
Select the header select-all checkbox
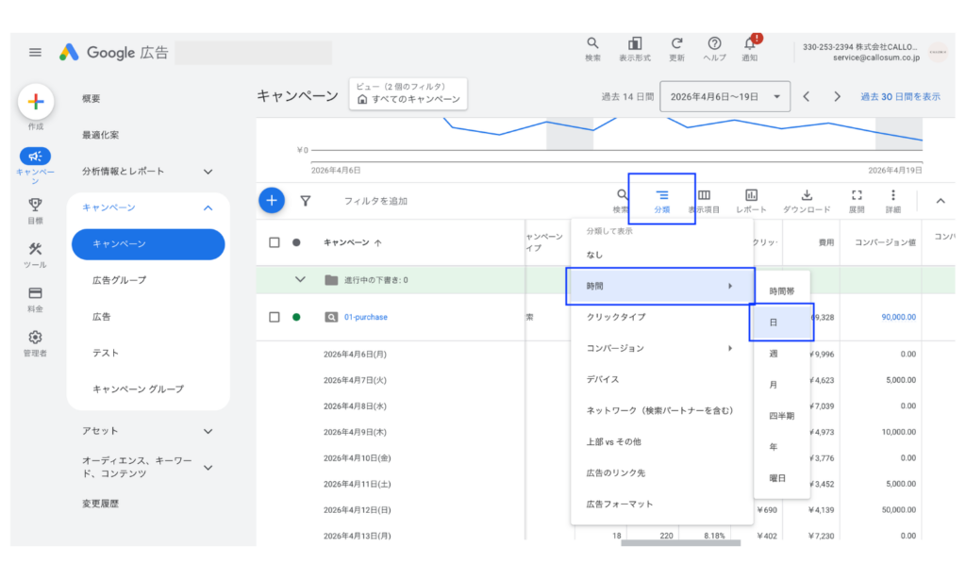point(274,241)
